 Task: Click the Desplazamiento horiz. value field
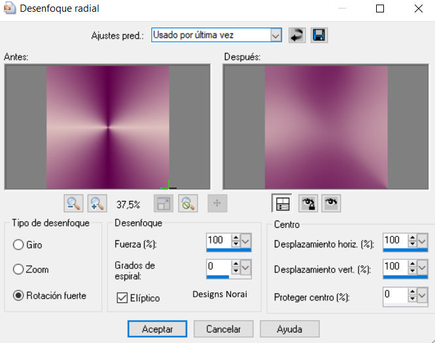396,240
